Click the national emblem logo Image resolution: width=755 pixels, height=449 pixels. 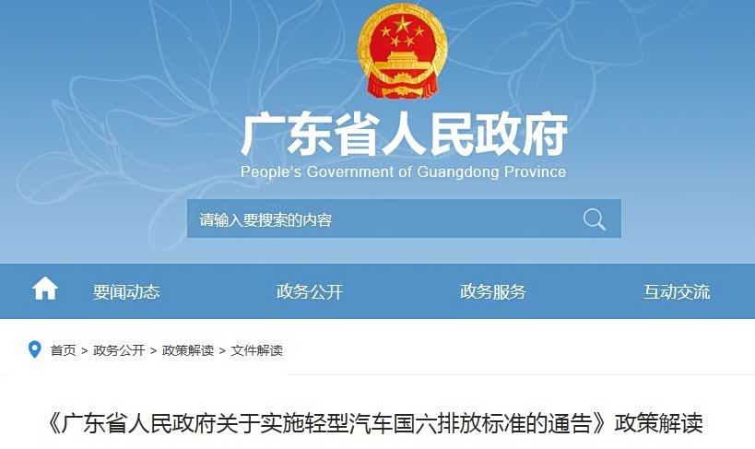[x=403, y=51]
